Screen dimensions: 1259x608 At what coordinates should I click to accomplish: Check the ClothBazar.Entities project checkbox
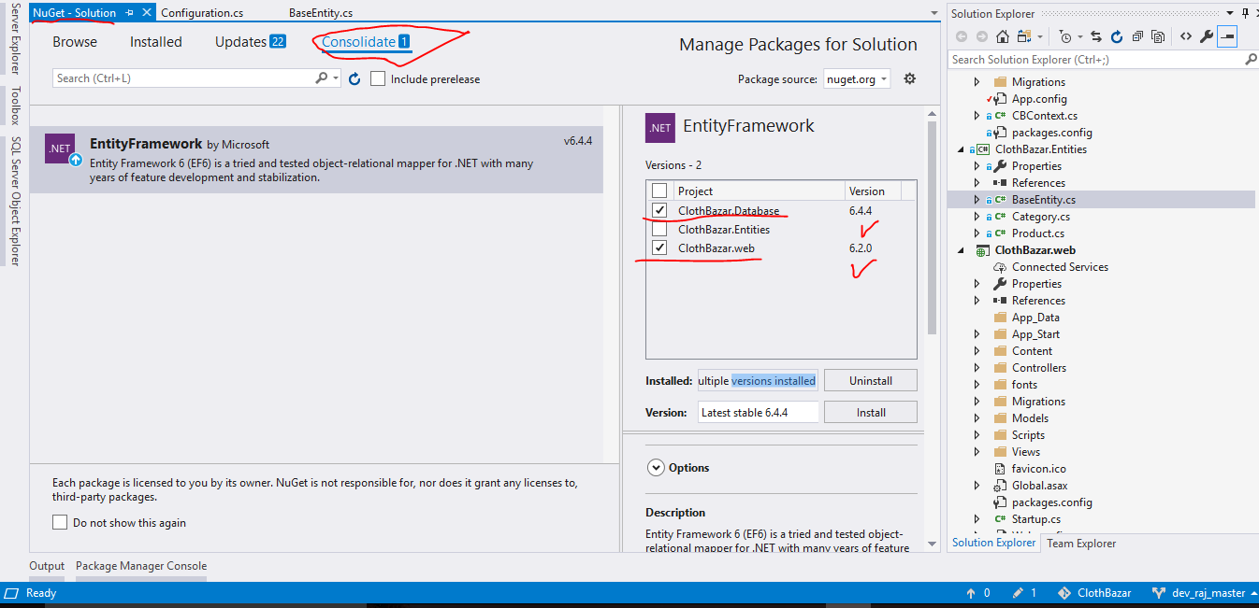coord(660,230)
